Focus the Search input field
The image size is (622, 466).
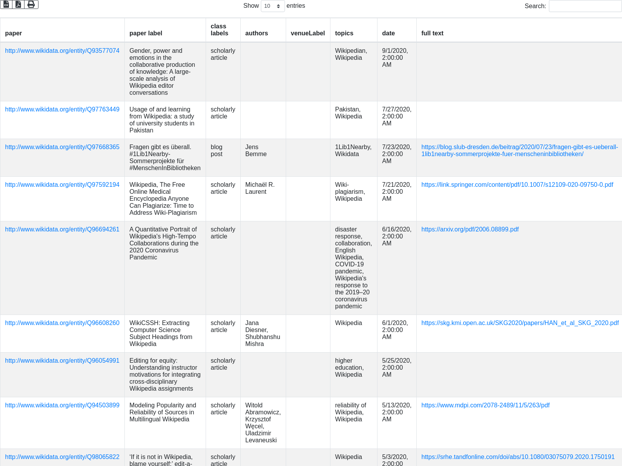click(x=585, y=6)
